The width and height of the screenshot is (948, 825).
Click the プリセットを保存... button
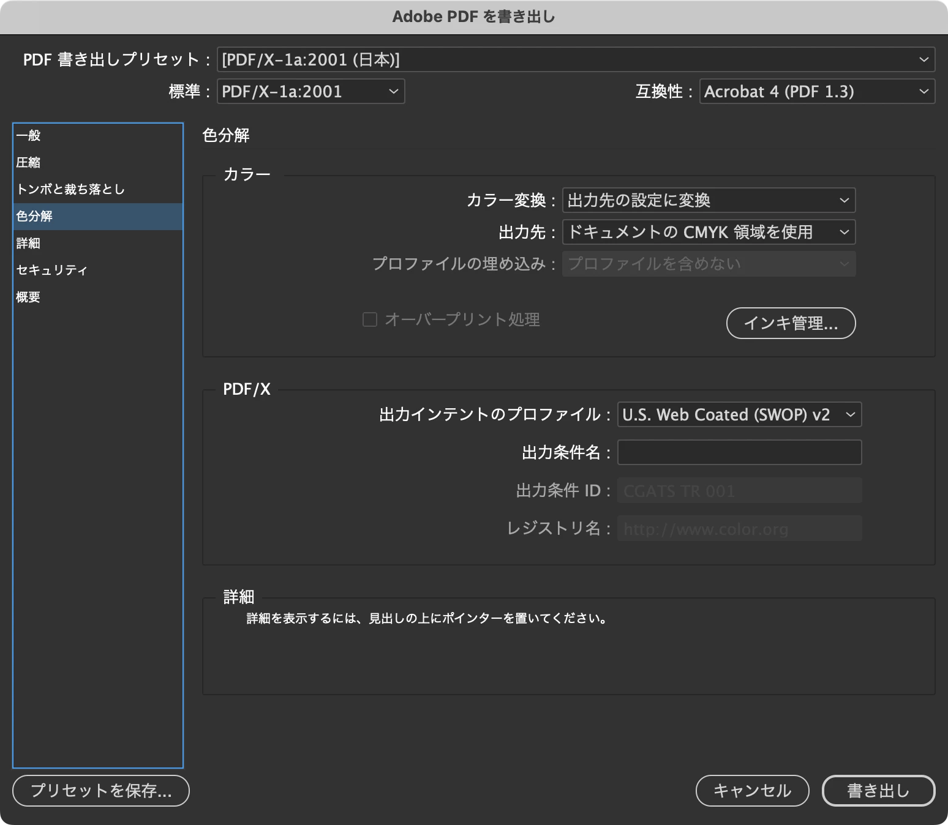[101, 791]
